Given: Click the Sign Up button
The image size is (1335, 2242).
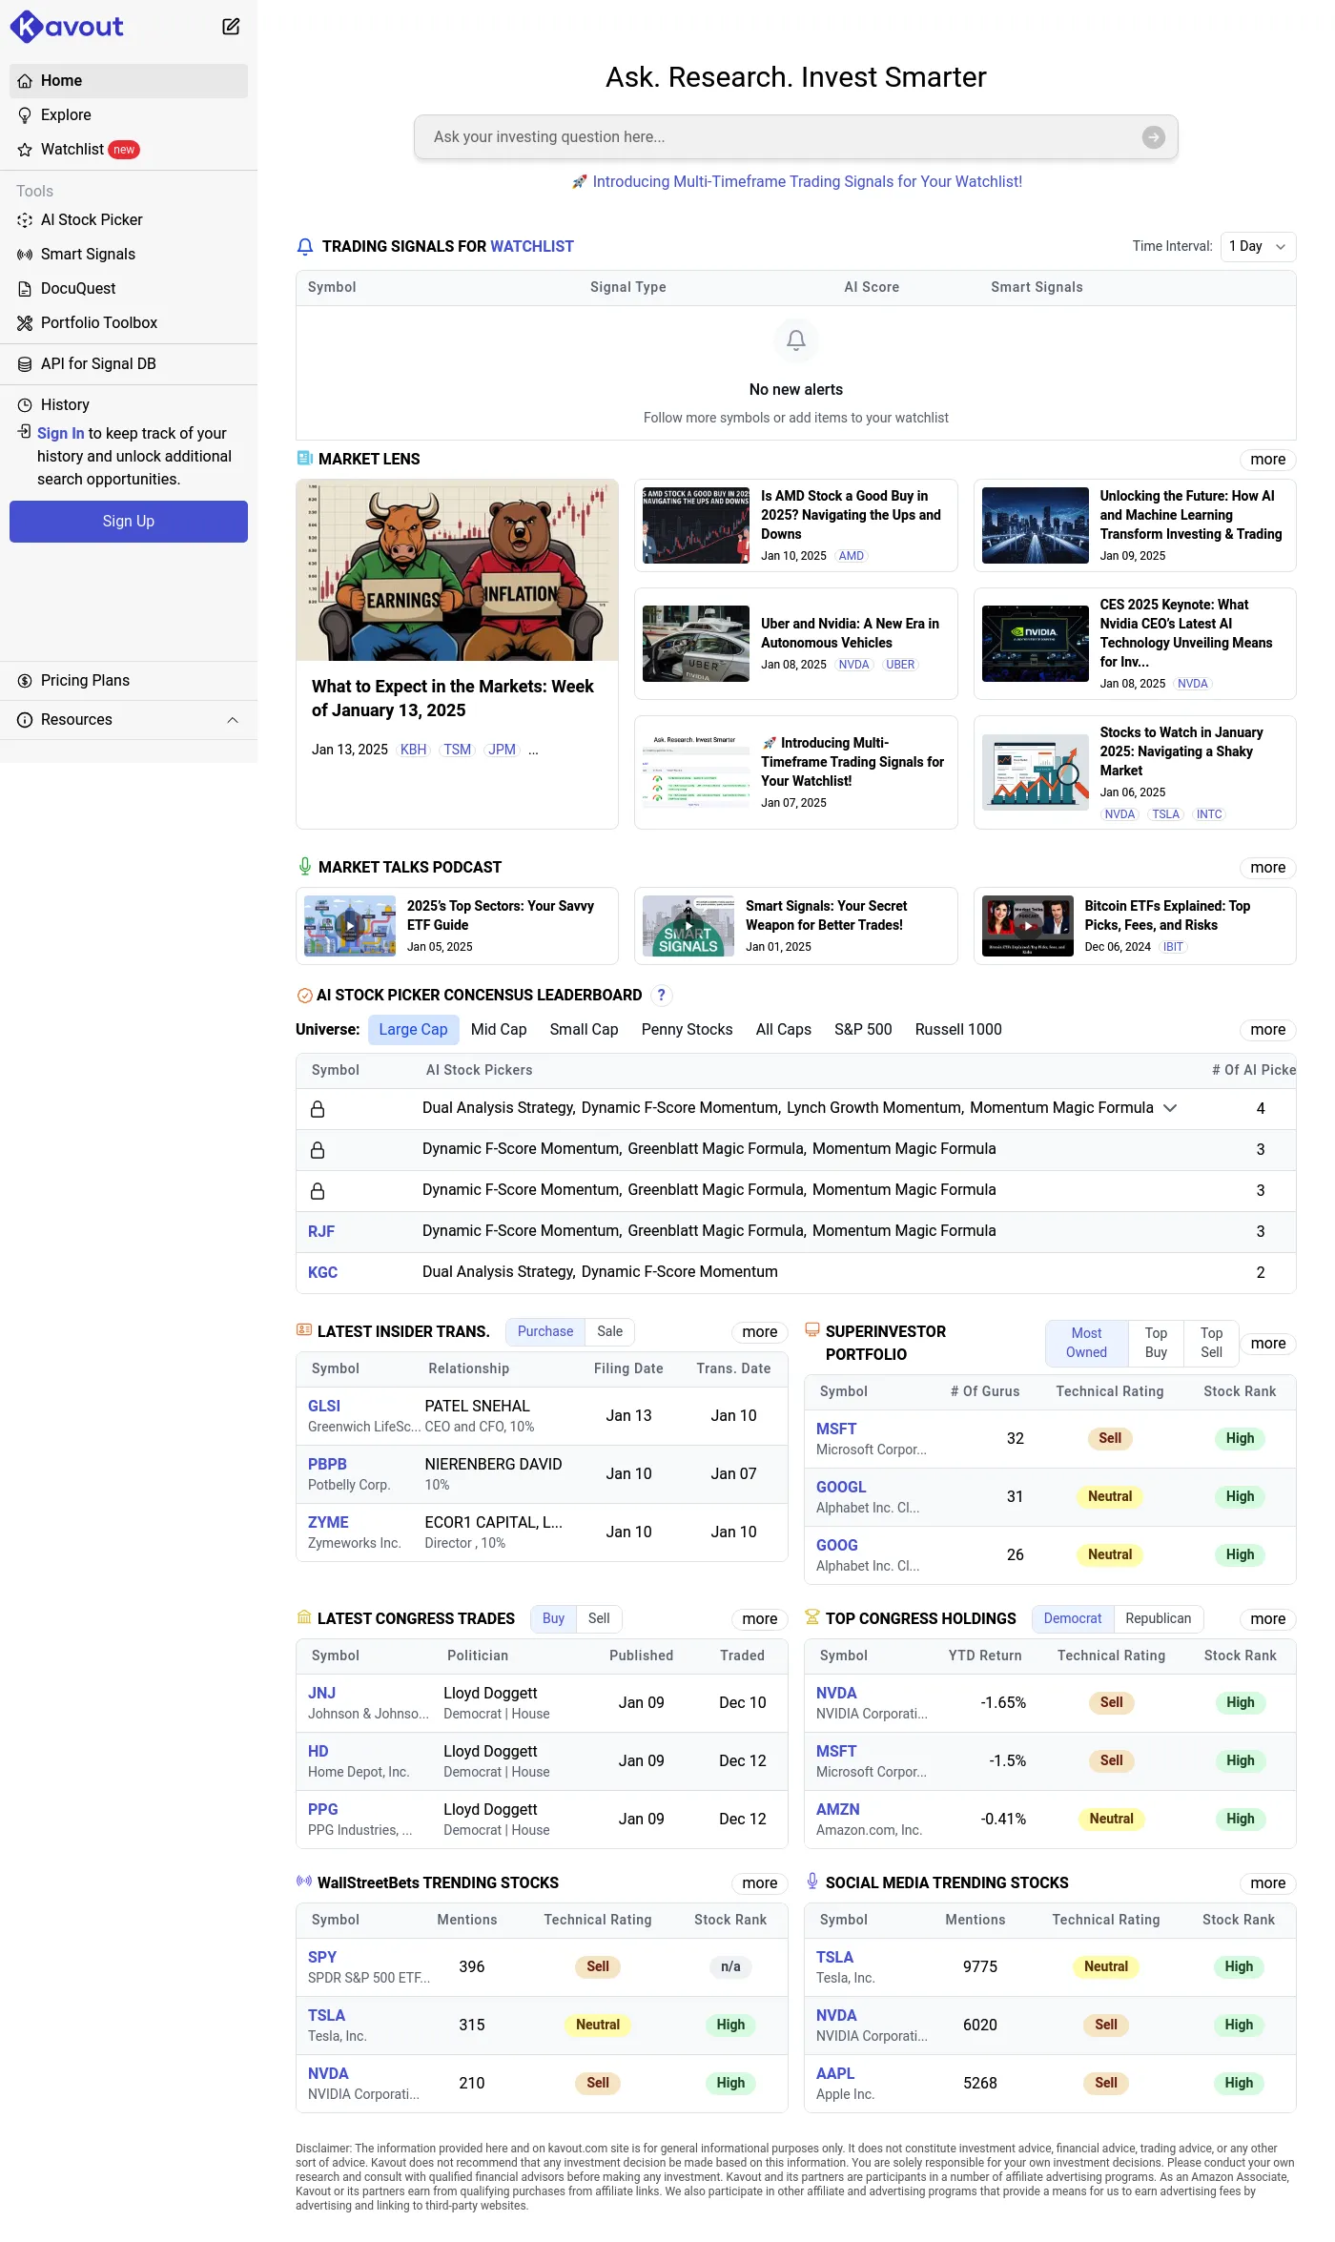Looking at the screenshot, I should [x=129, y=522].
